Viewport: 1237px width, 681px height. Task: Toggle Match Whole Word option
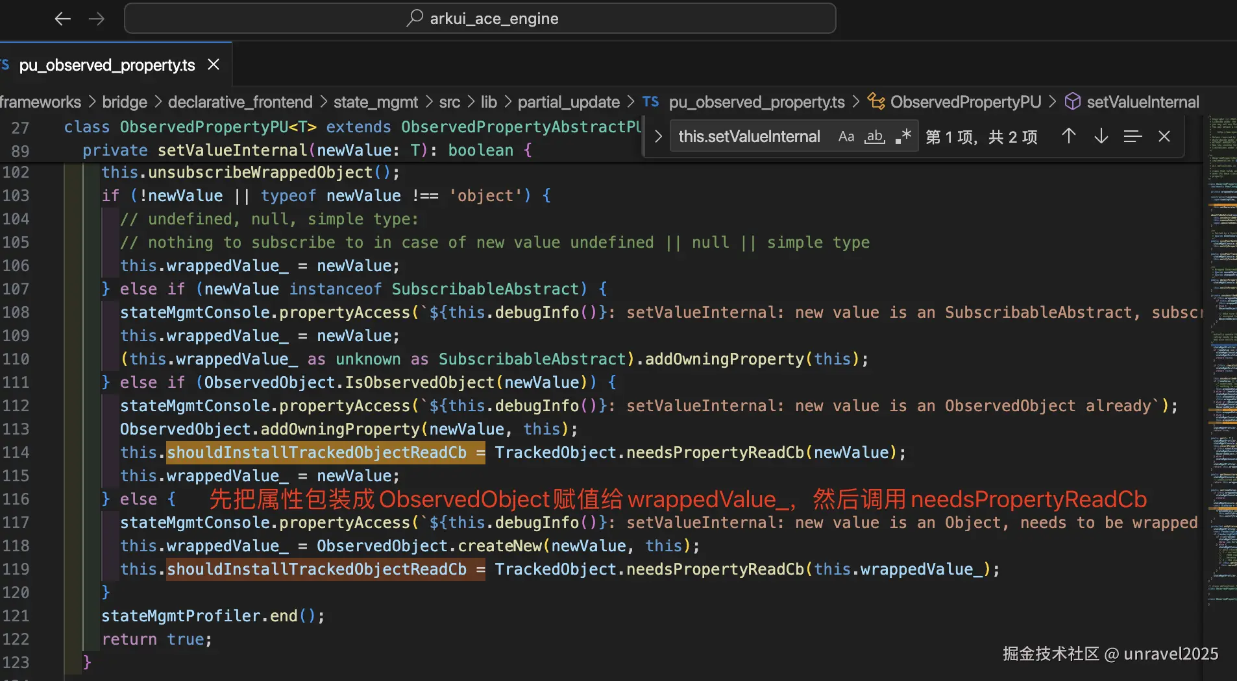point(875,137)
